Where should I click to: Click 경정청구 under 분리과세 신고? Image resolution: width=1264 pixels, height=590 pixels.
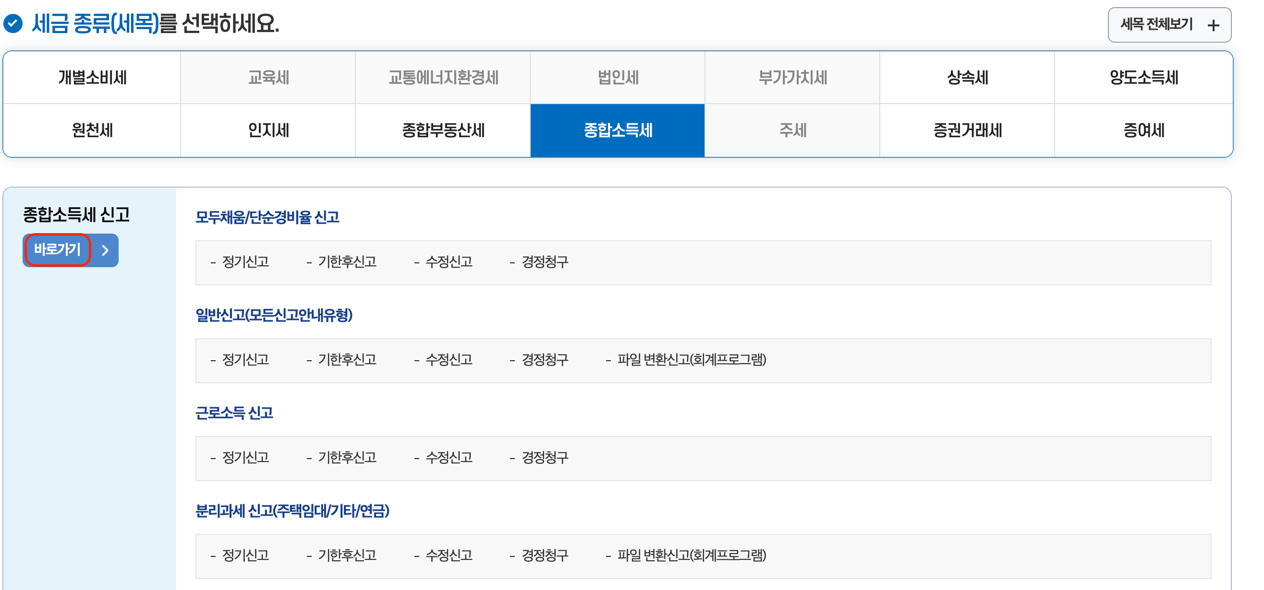[544, 555]
